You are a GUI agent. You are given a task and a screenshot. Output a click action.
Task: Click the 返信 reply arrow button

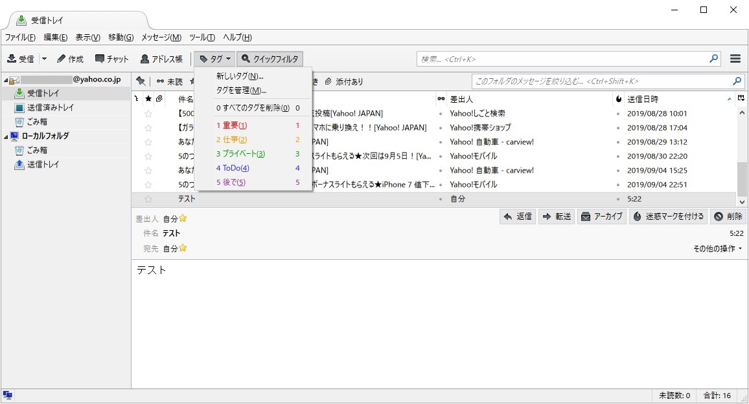pyautogui.click(x=518, y=217)
